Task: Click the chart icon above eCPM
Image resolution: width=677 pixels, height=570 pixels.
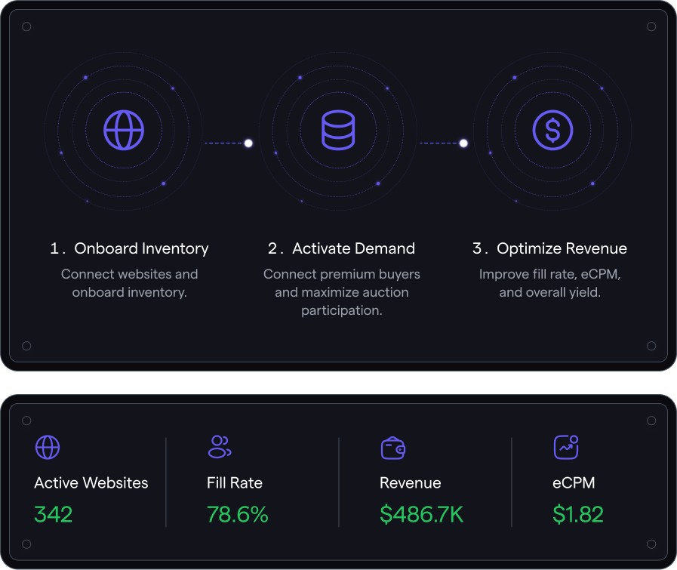Action: click(566, 447)
